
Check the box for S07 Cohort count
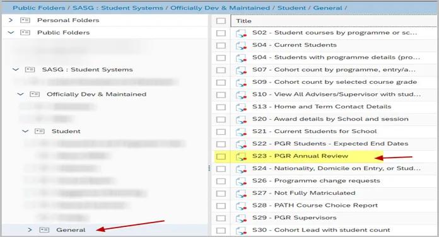221,70
